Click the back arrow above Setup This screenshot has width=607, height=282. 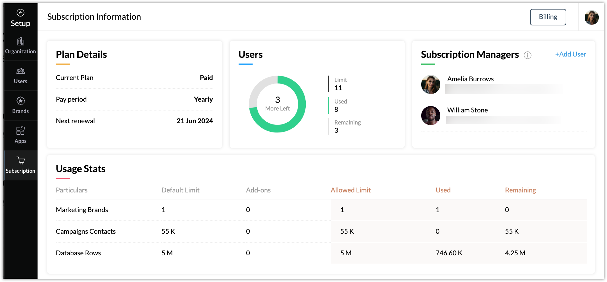coord(20,13)
